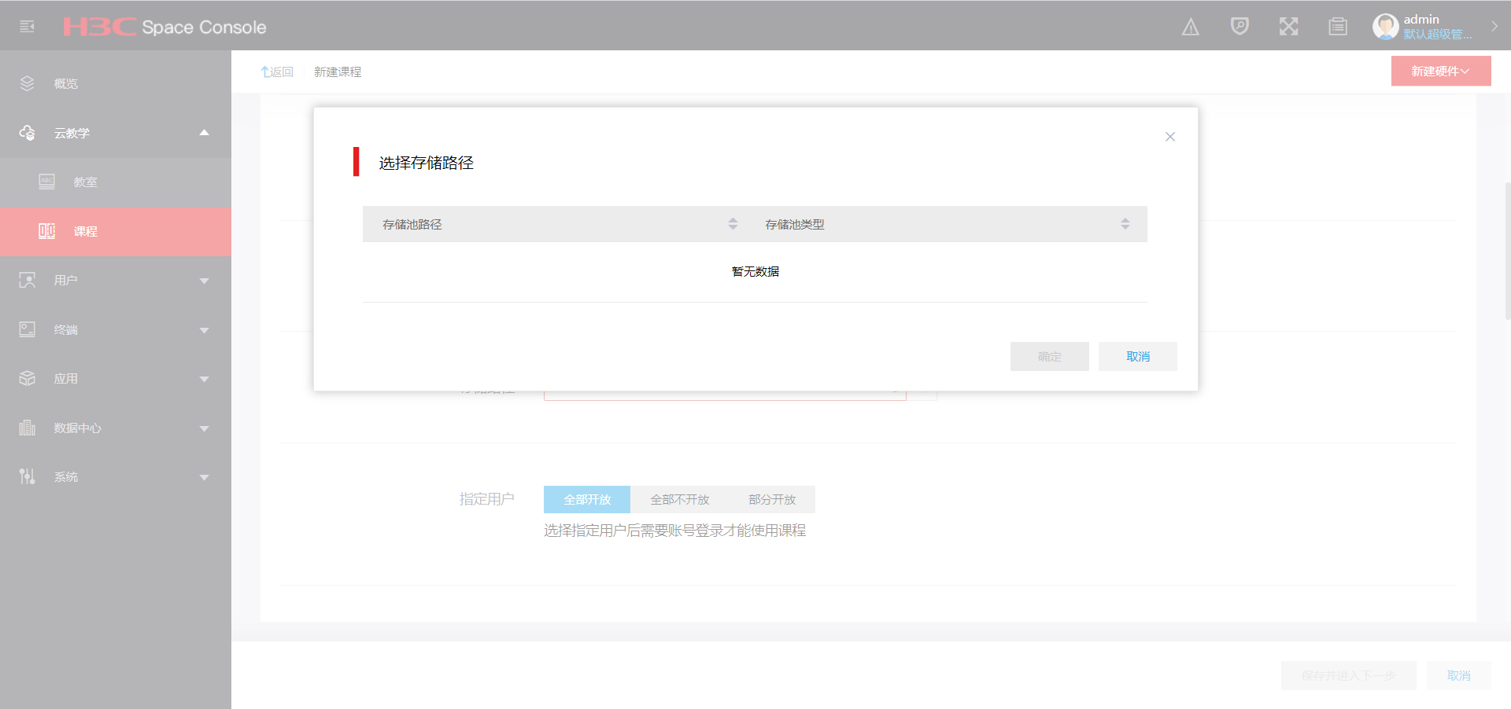The height and width of the screenshot is (709, 1511).
Task: Open the alarm warning triangle icon
Action: coord(1191,28)
